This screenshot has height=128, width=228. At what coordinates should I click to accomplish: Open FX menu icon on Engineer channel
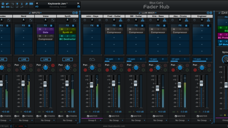coord(208,26)
